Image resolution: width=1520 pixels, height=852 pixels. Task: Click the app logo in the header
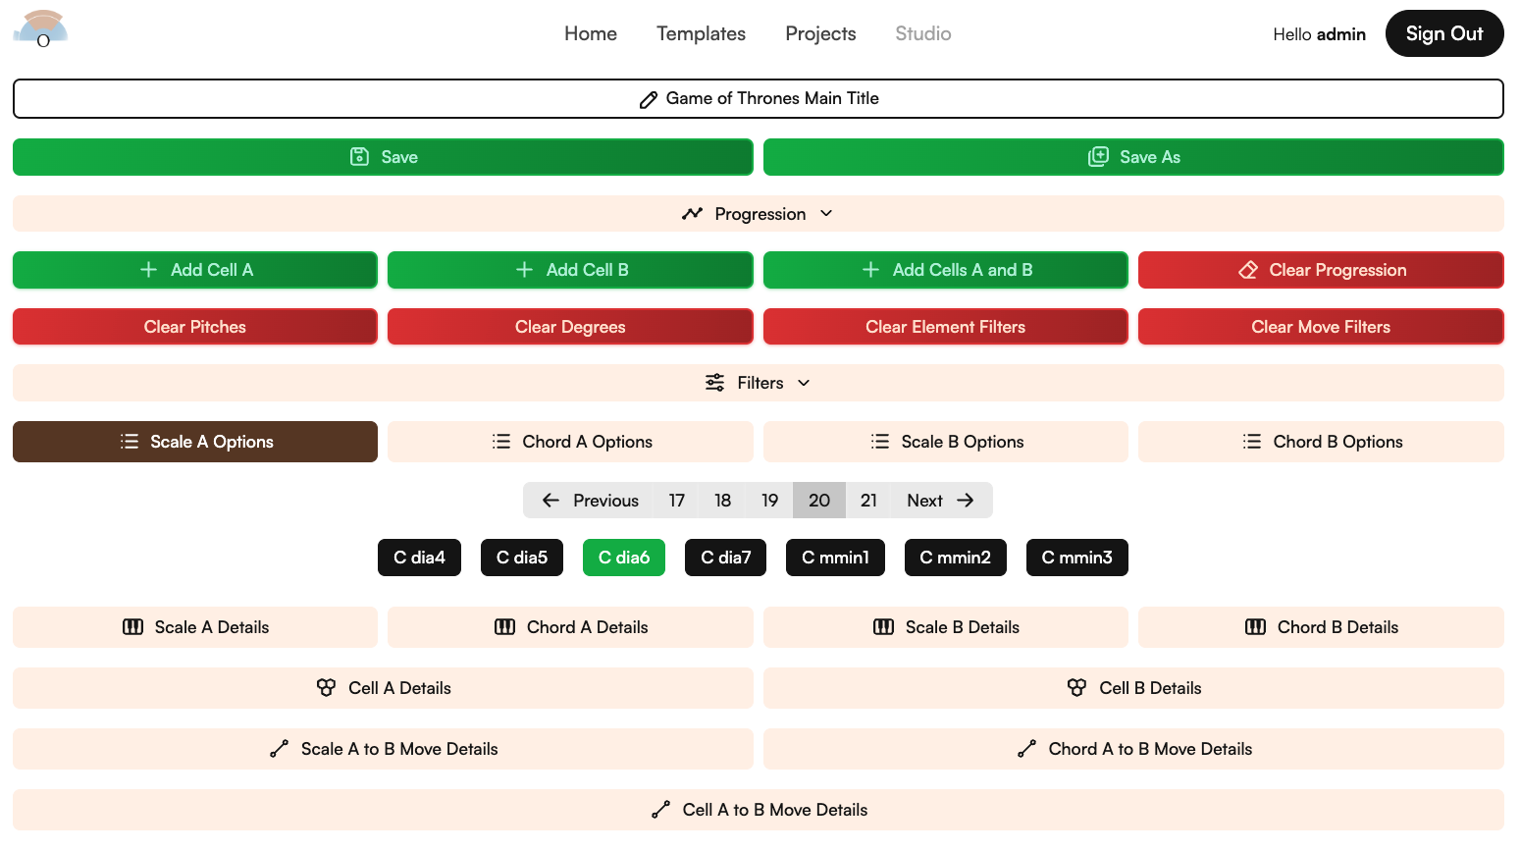41,29
